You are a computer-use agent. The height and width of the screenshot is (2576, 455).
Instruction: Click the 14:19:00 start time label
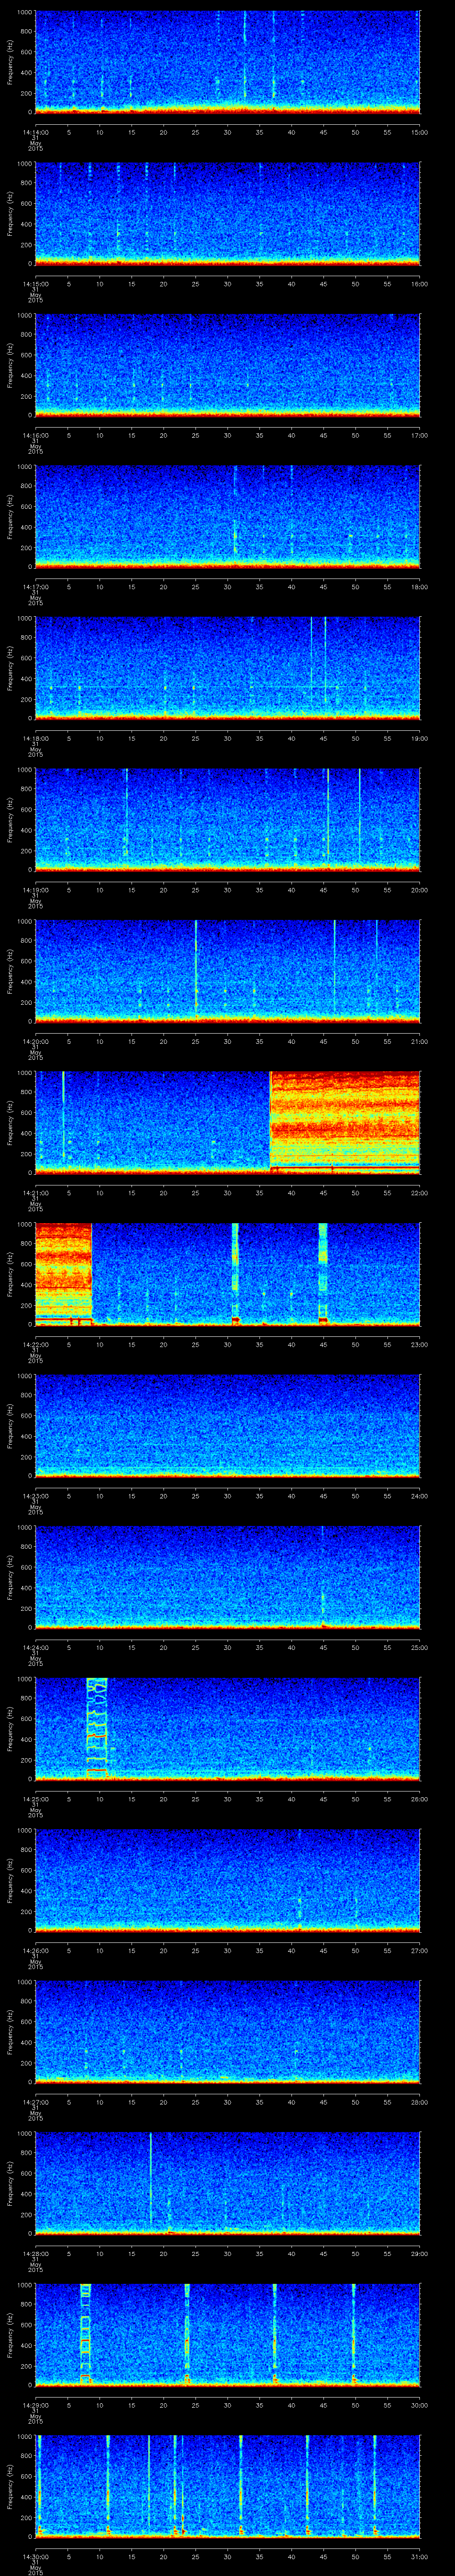[35, 890]
